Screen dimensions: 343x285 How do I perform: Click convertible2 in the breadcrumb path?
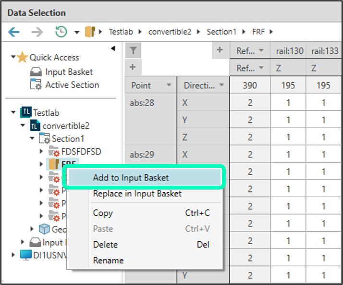(x=170, y=32)
